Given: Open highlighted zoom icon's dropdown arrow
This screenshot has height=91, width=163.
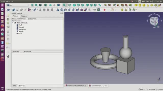Looking at the screenshot, I should (67, 5).
